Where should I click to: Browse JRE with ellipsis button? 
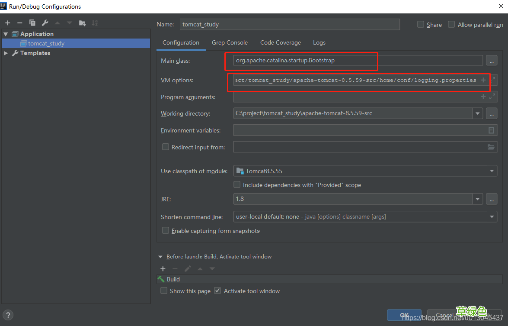pyautogui.click(x=492, y=199)
